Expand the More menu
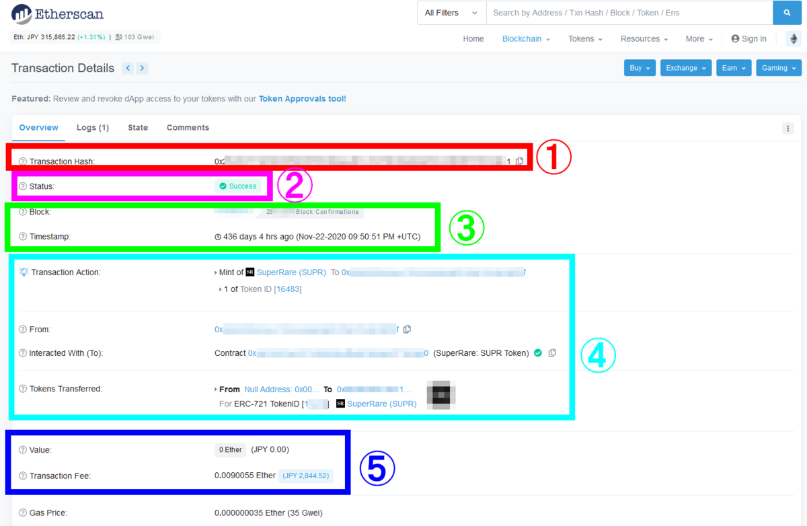807x526 pixels. (699, 39)
